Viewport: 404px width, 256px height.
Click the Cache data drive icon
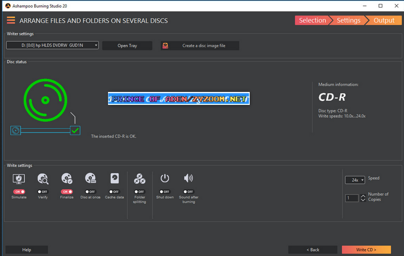pos(115,178)
